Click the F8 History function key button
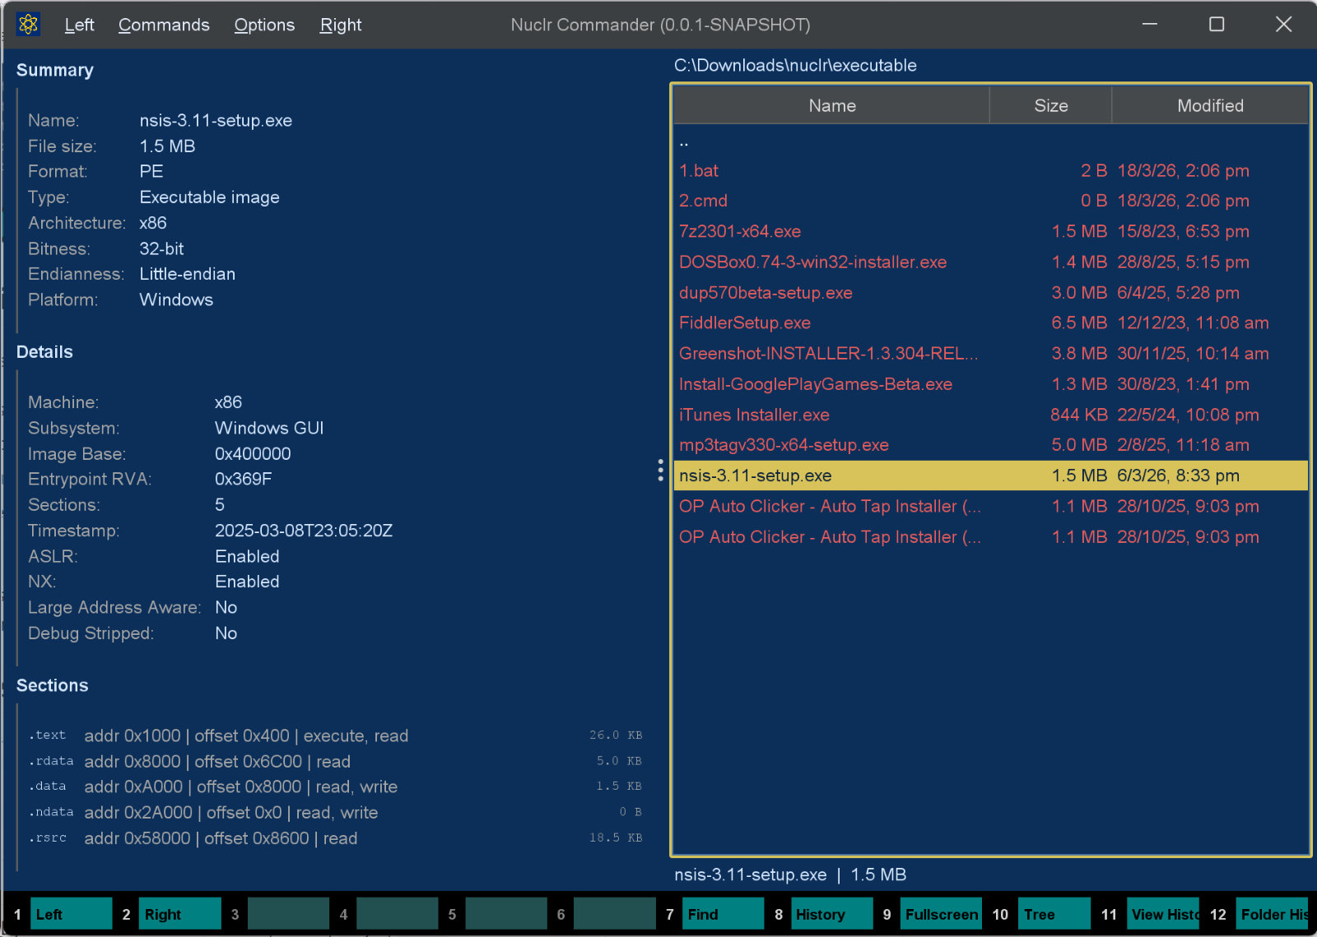 tap(831, 914)
